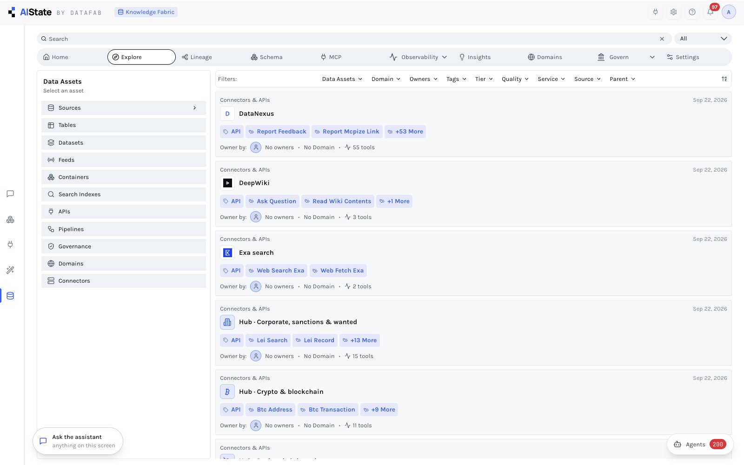
Task: Open the settings gear in top header
Action: pos(673,12)
